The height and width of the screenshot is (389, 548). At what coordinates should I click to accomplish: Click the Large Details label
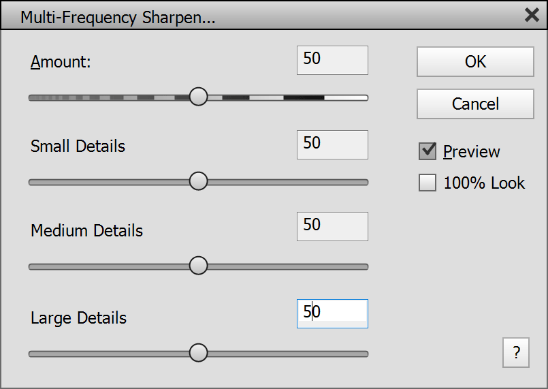point(78,317)
